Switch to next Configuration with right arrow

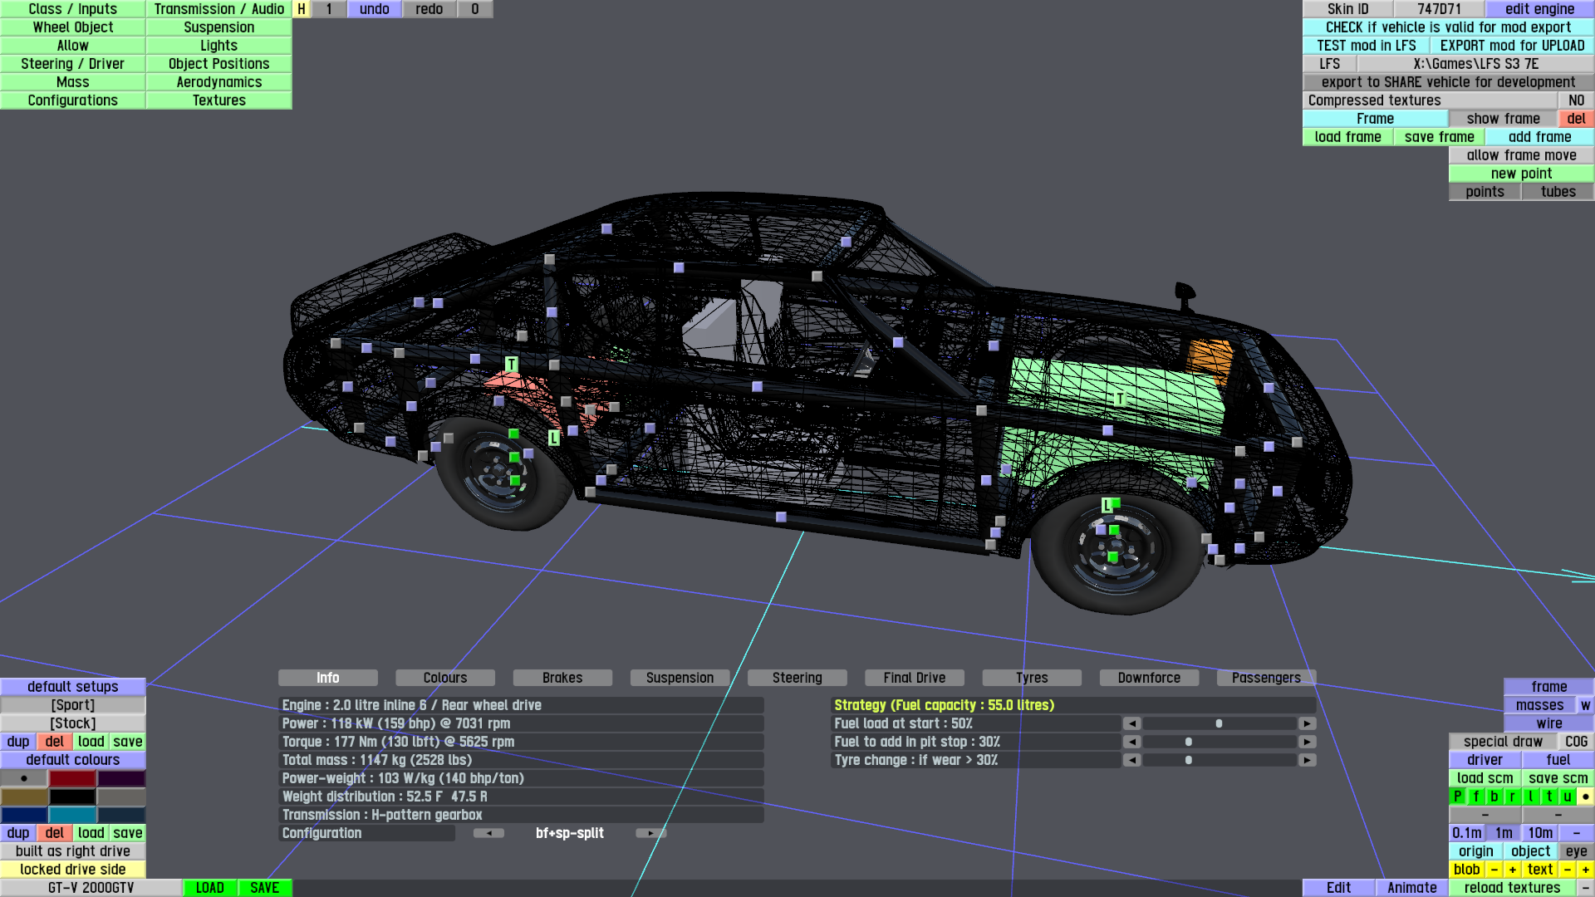pos(650,833)
